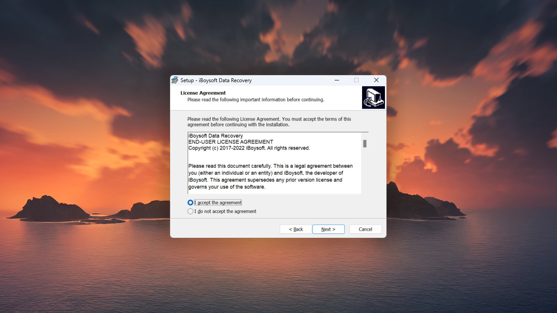Screen dimensions: 557x313
Task: Close the Setup window
Action: click(376, 80)
